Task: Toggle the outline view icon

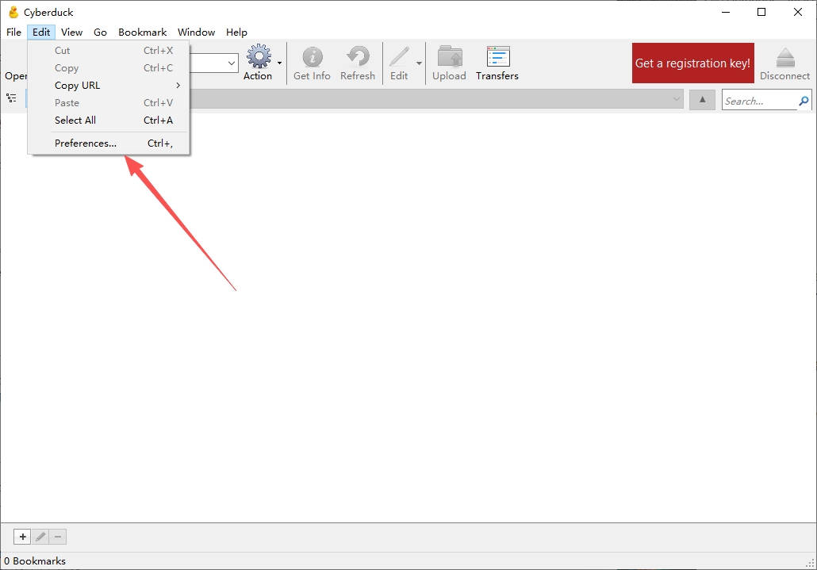Action: coord(11,98)
